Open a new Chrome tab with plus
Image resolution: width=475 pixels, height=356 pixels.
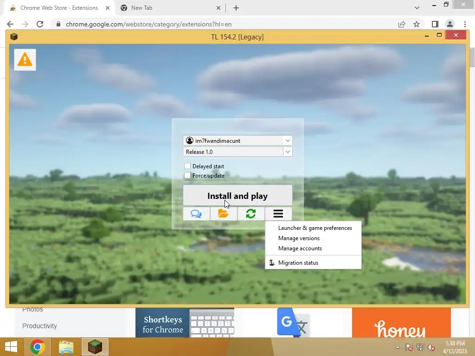tap(236, 8)
